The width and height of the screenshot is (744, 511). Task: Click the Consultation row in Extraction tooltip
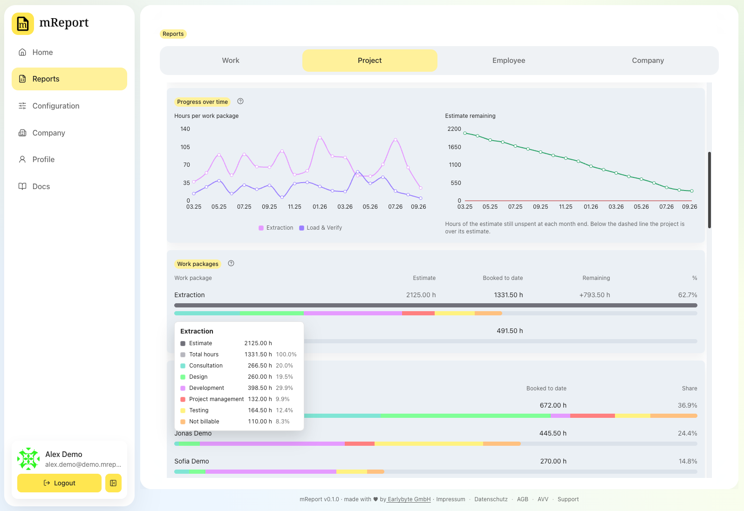tap(239, 366)
